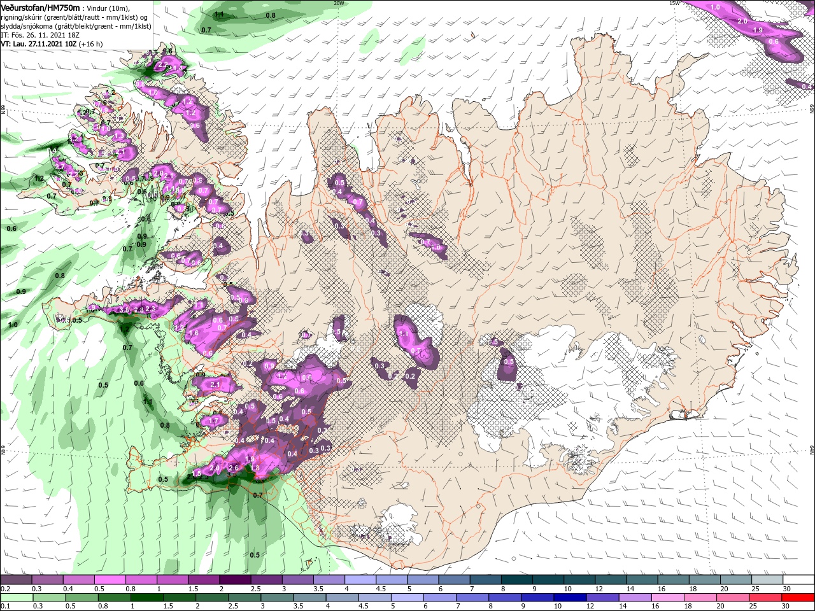
Task: Click the 6 swatch in the upper snow legend row
Action: [454, 580]
